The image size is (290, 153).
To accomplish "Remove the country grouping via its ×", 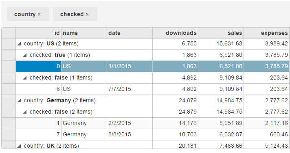I will (x=39, y=15).
